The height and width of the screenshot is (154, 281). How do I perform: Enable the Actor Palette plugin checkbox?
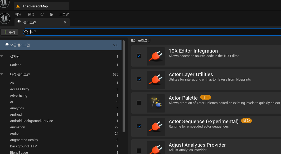pos(139,103)
